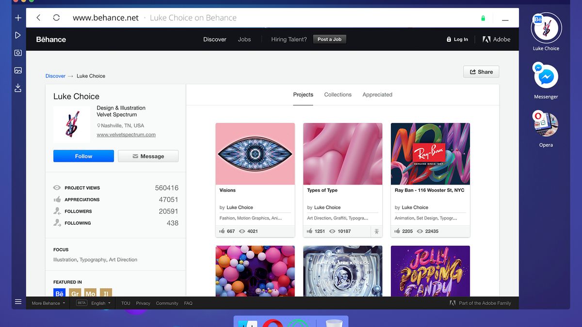Open the www.velvetspectrum.com link
Screen dimensions: 582x327
point(126,135)
